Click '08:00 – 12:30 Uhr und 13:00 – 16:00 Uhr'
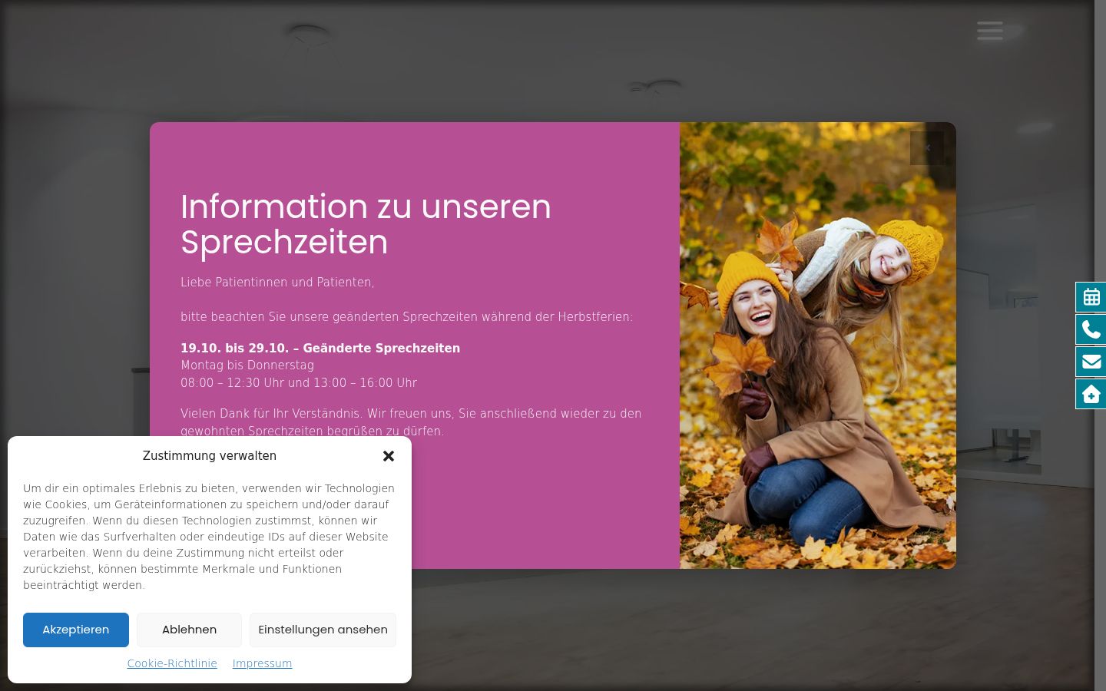 pos(299,382)
